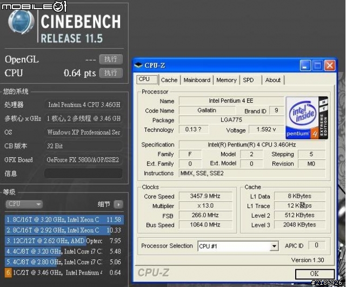Image resolution: width=346 pixels, height=287 pixels.
Task: Click the details arrow next to 细节
Action: tap(118, 204)
